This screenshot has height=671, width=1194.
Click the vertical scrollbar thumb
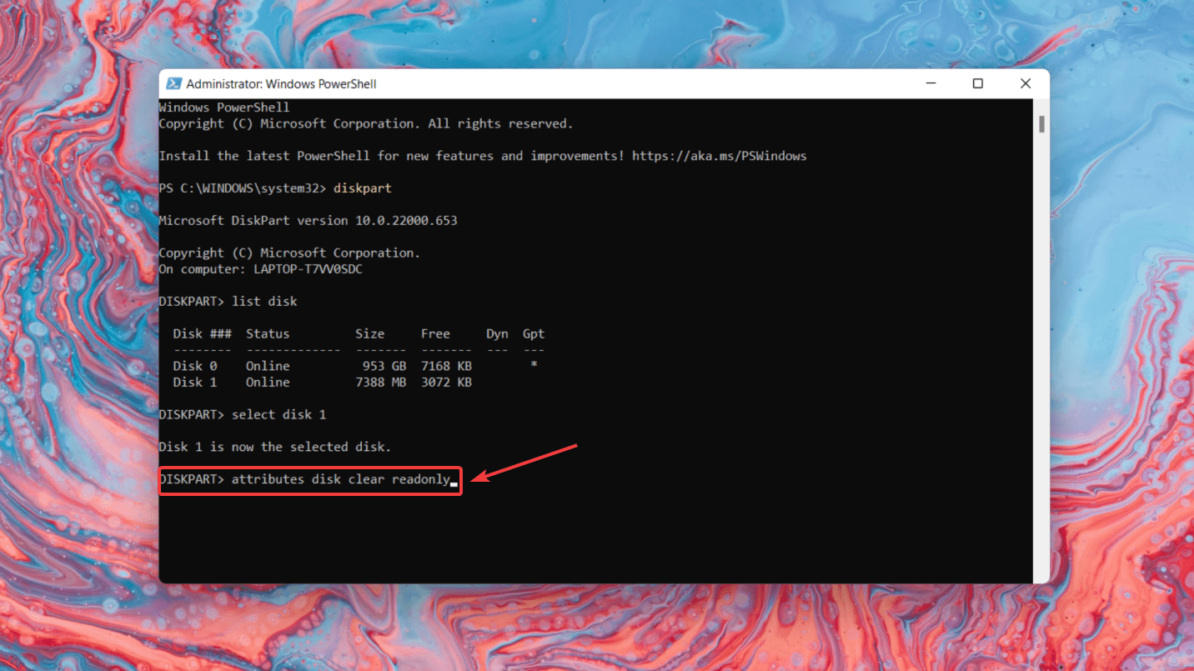1041,124
